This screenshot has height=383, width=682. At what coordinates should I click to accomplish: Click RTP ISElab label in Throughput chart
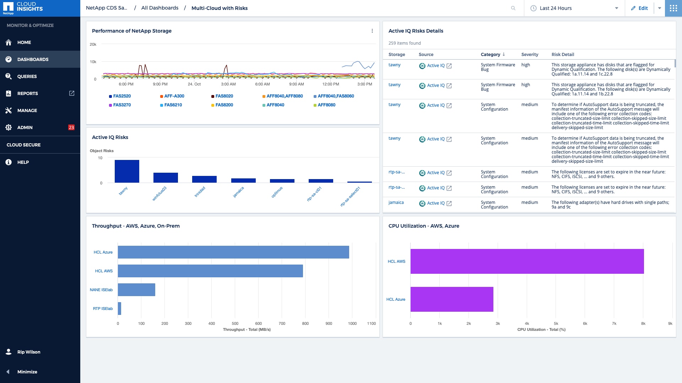point(103,309)
